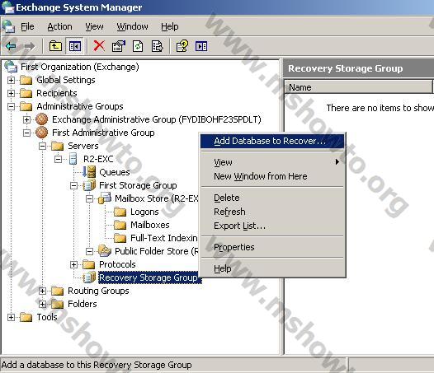The image size is (434, 373).
Task: Choose Export List in the context menu
Action: [272, 226]
